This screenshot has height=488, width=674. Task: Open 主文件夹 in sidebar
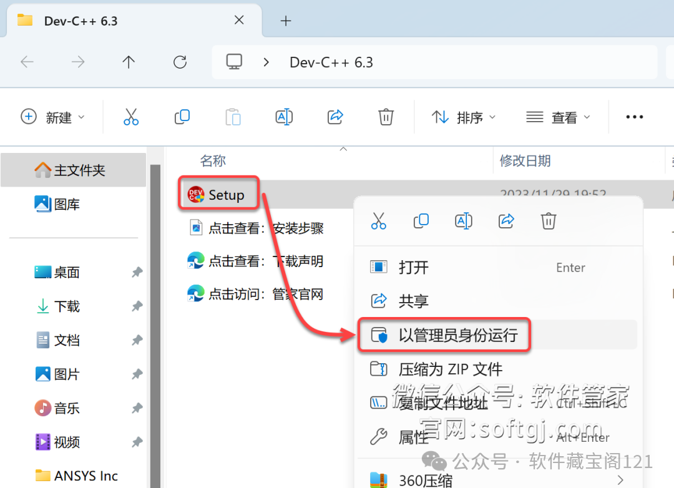74,170
